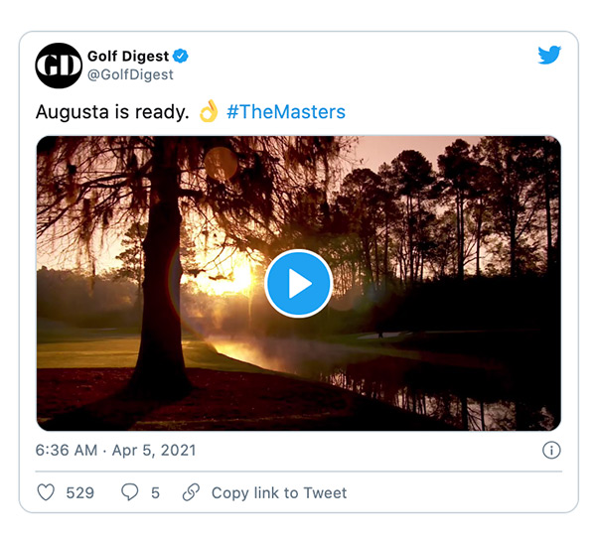This screenshot has height=541, width=596.
Task: Click Copy link to Tweet text
Action: (279, 492)
